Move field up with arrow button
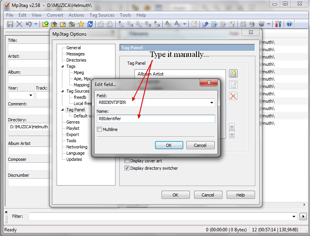 click(x=232, y=127)
